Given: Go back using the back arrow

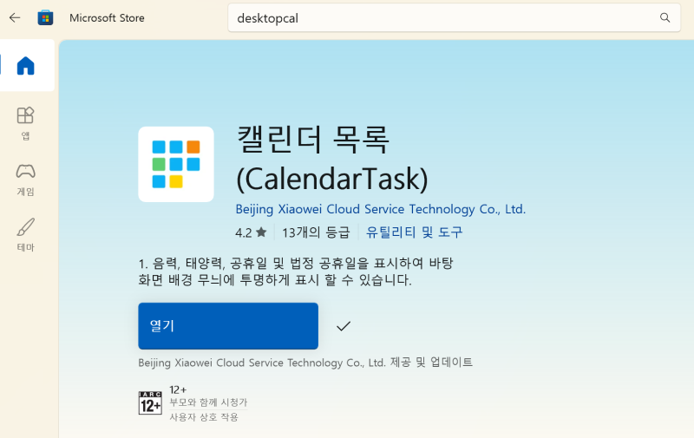Looking at the screenshot, I should pos(15,17).
